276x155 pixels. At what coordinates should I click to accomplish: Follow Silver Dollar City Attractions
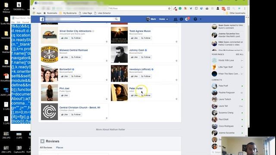76,38
